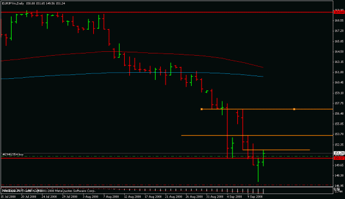Click the 24 Jul 2008 date label
This screenshot has width=345, height=199.
(49, 197)
